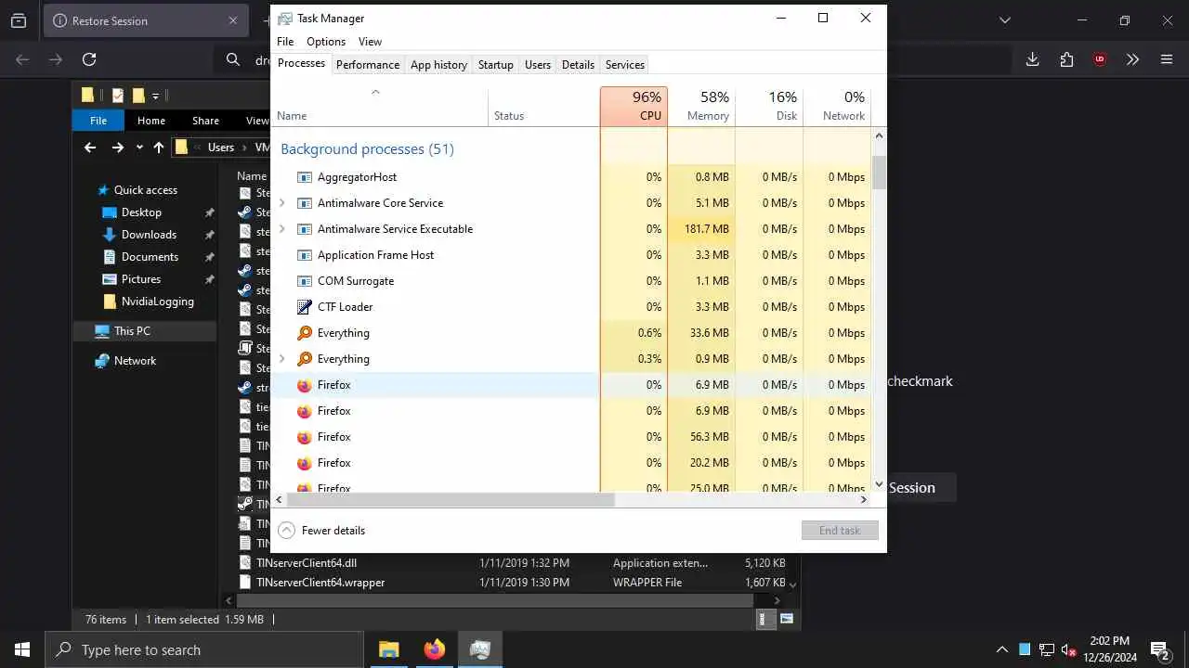Sort processes by Network column
Image resolution: width=1189 pixels, height=668 pixels.
click(x=837, y=107)
